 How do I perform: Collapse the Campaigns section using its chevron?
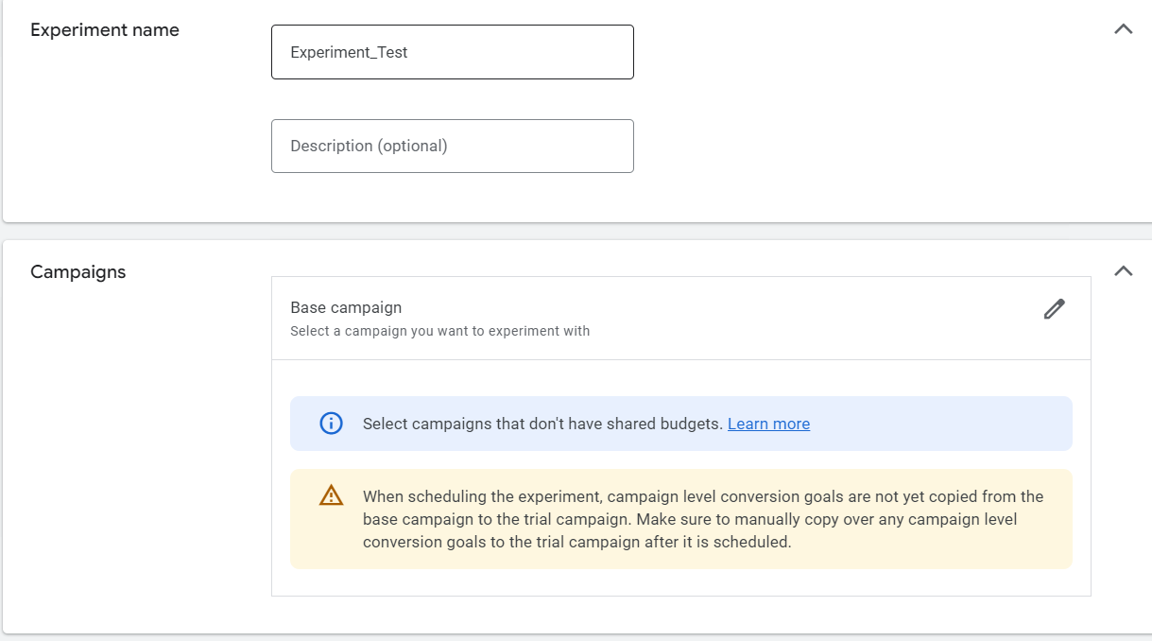1123,271
